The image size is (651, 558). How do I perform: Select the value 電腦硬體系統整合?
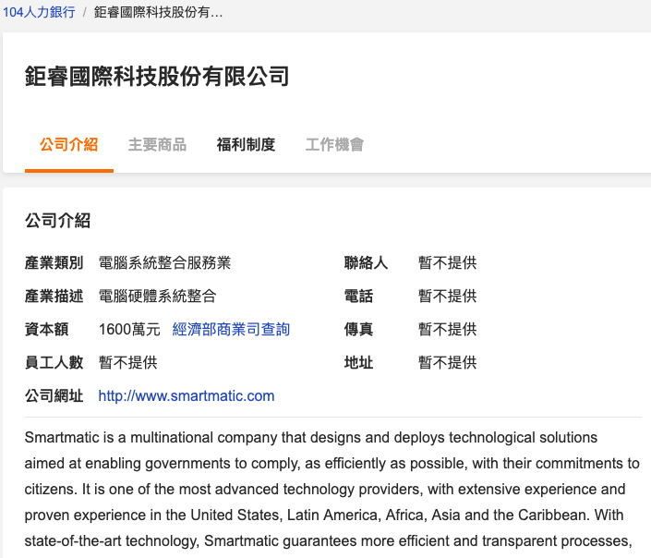157,297
